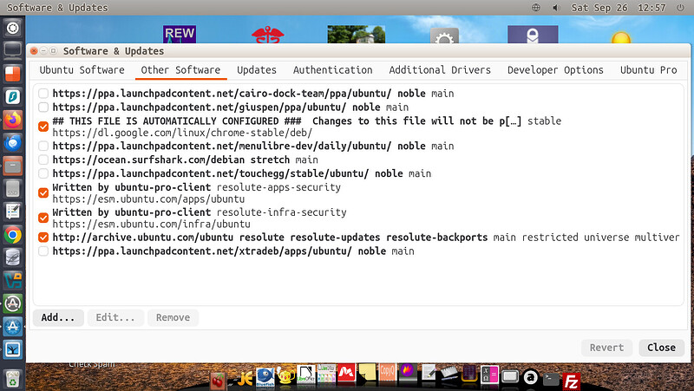This screenshot has width=694, height=391.
Task: Click the Remove button
Action: click(173, 317)
